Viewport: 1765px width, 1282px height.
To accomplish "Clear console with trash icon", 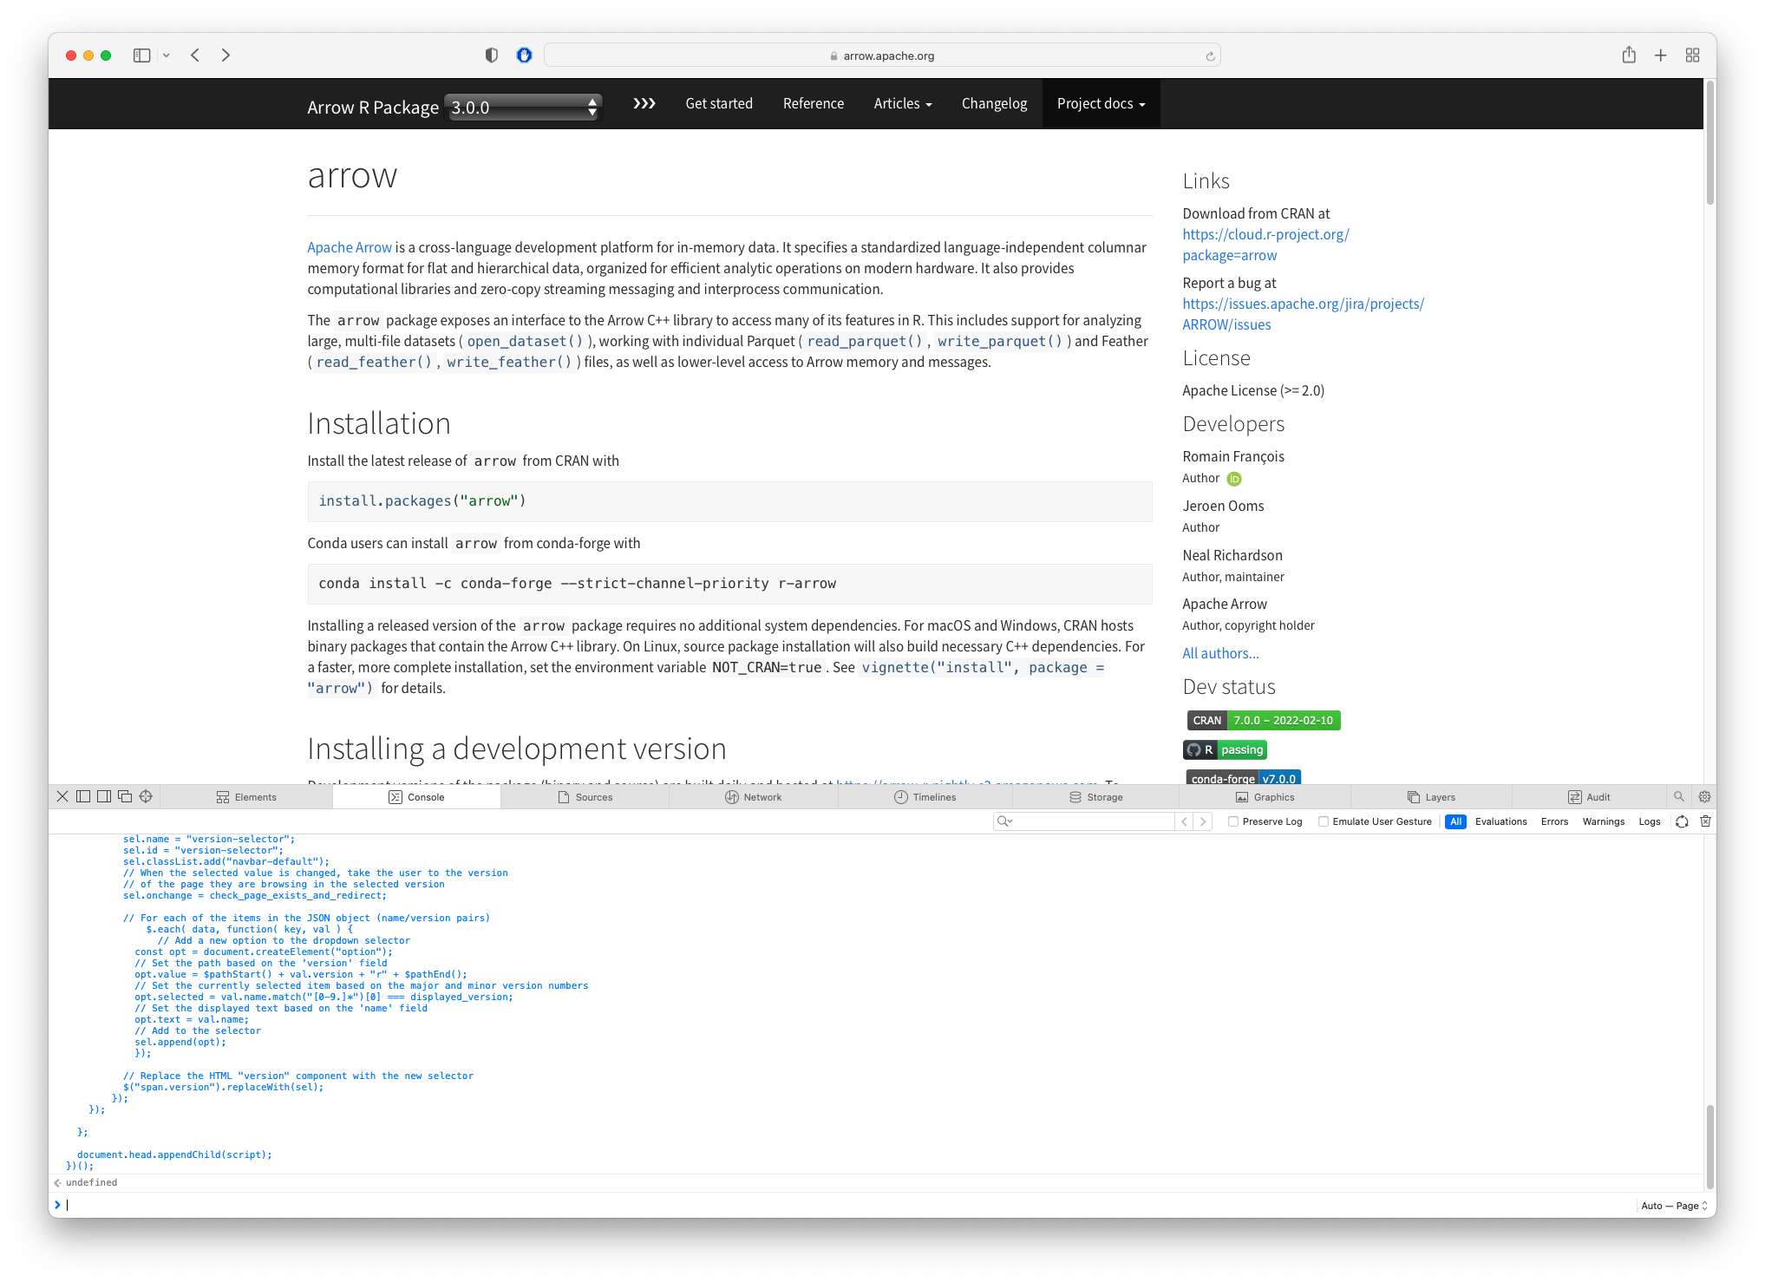I will click(x=1705, y=821).
